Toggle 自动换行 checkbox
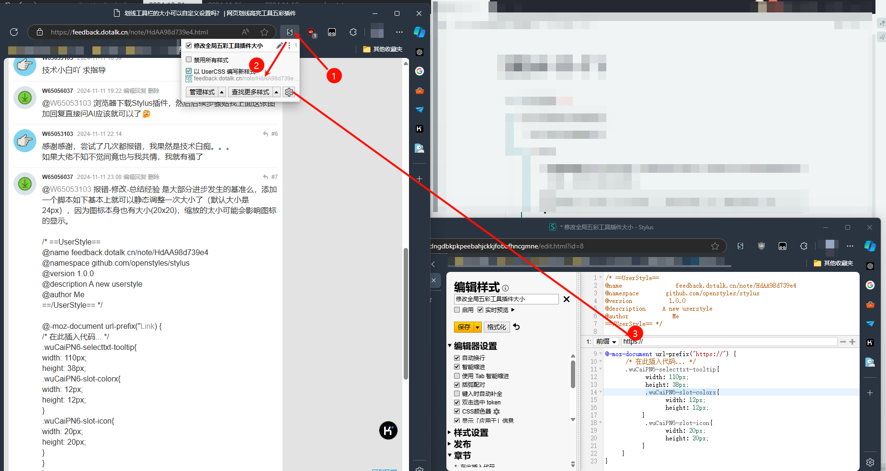The height and width of the screenshot is (471, 886). pos(457,358)
